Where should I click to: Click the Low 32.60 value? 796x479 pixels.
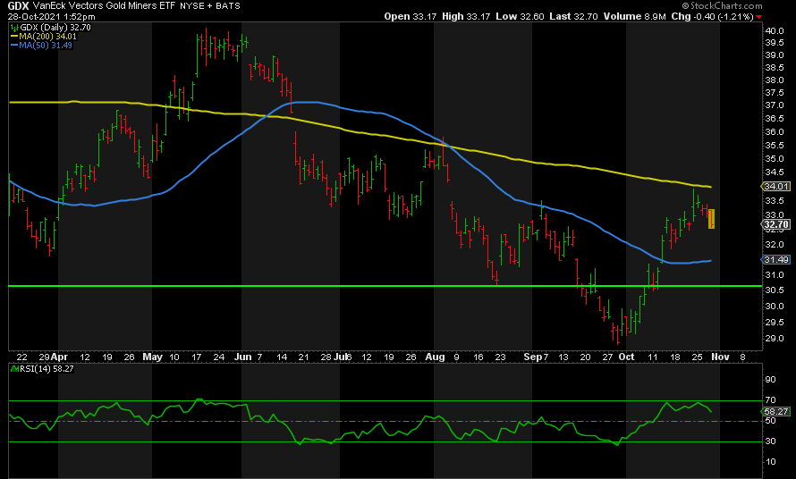click(520, 16)
